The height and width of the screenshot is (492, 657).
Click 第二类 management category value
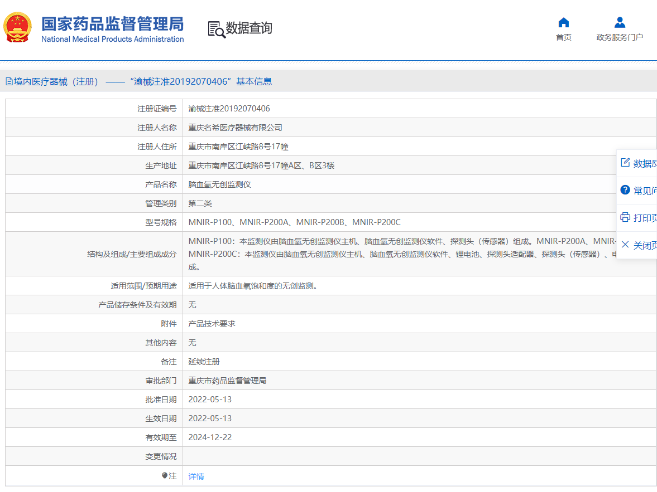point(200,203)
